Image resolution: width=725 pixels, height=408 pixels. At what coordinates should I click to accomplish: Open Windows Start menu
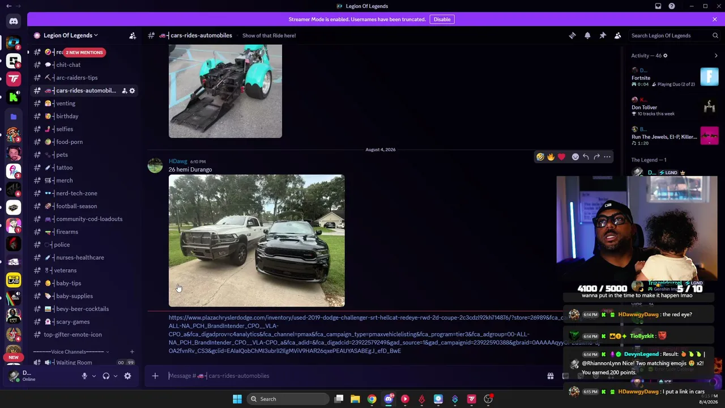pyautogui.click(x=237, y=399)
